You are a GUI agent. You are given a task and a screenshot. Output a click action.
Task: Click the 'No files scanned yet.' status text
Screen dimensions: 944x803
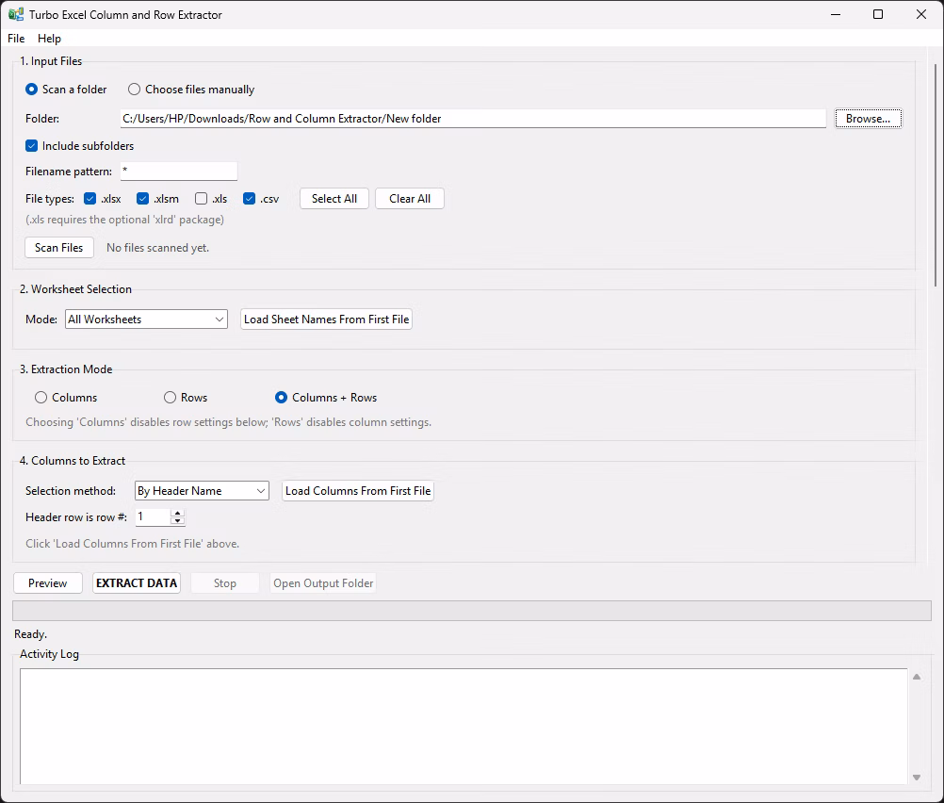click(x=157, y=248)
